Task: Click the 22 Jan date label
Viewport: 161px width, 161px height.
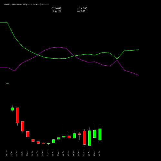Action: 99,153
